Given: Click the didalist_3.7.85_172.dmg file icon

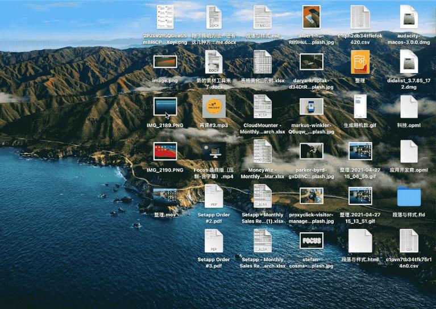Looking at the screenshot, I should (x=409, y=61).
